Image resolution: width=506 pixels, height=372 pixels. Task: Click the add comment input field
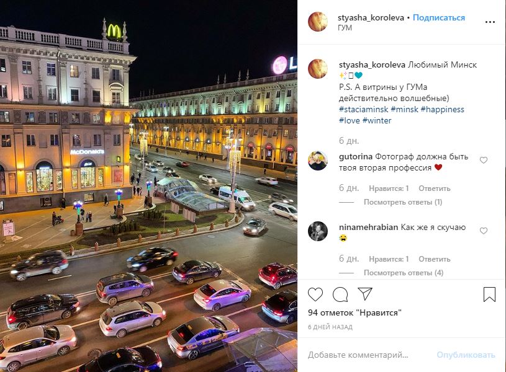tap(368, 355)
